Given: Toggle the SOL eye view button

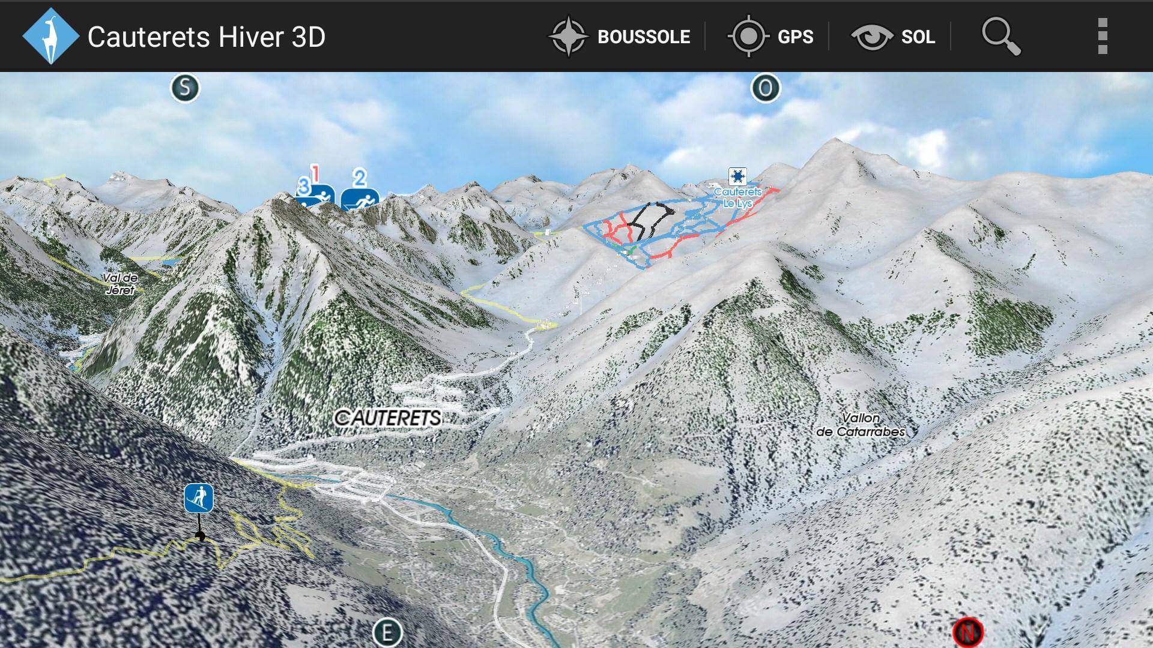Looking at the screenshot, I should pos(894,37).
